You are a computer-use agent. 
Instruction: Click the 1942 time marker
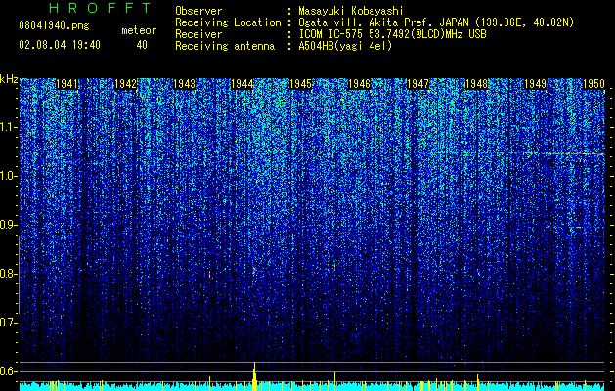pos(125,84)
